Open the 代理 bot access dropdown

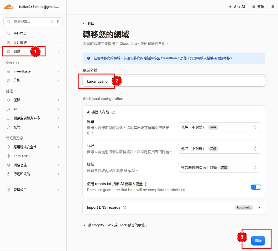pyautogui.click(x=219, y=149)
